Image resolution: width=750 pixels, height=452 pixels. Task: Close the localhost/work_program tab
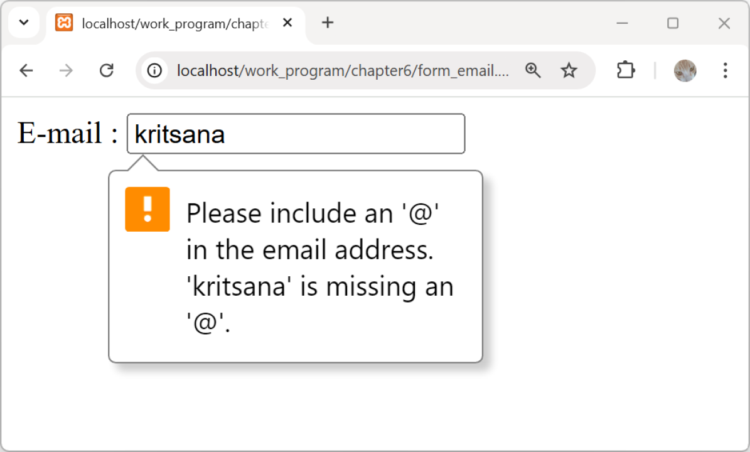[287, 23]
